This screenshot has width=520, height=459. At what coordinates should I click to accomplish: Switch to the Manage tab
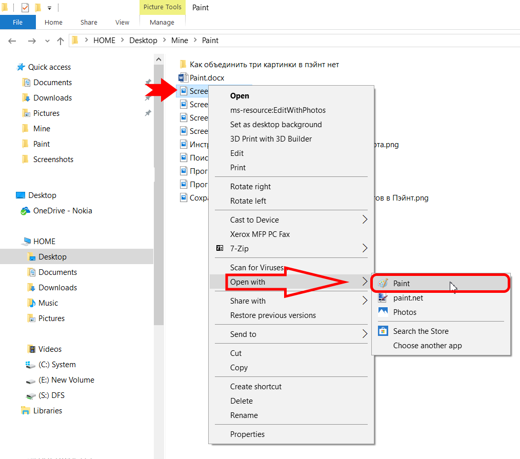click(162, 22)
